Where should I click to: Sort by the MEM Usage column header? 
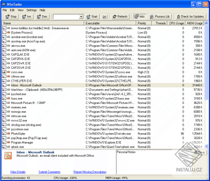point(195,23)
